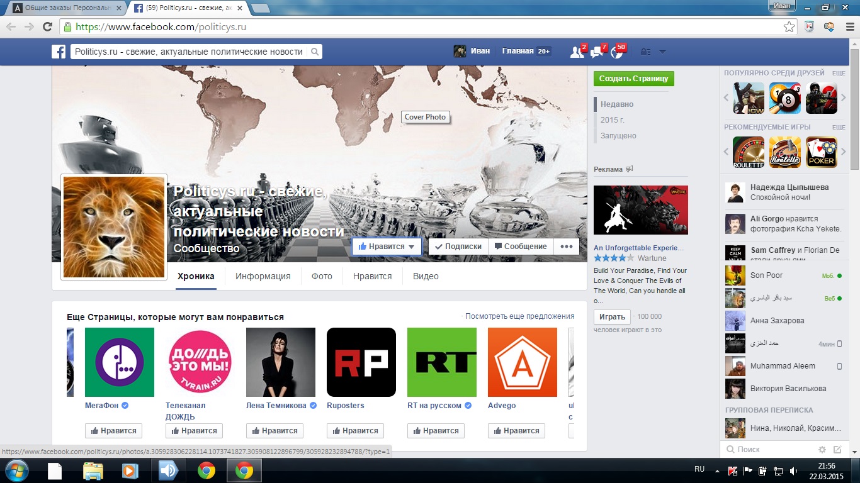Open Advego page logo
Image resolution: width=860 pixels, height=483 pixels.
click(x=523, y=362)
